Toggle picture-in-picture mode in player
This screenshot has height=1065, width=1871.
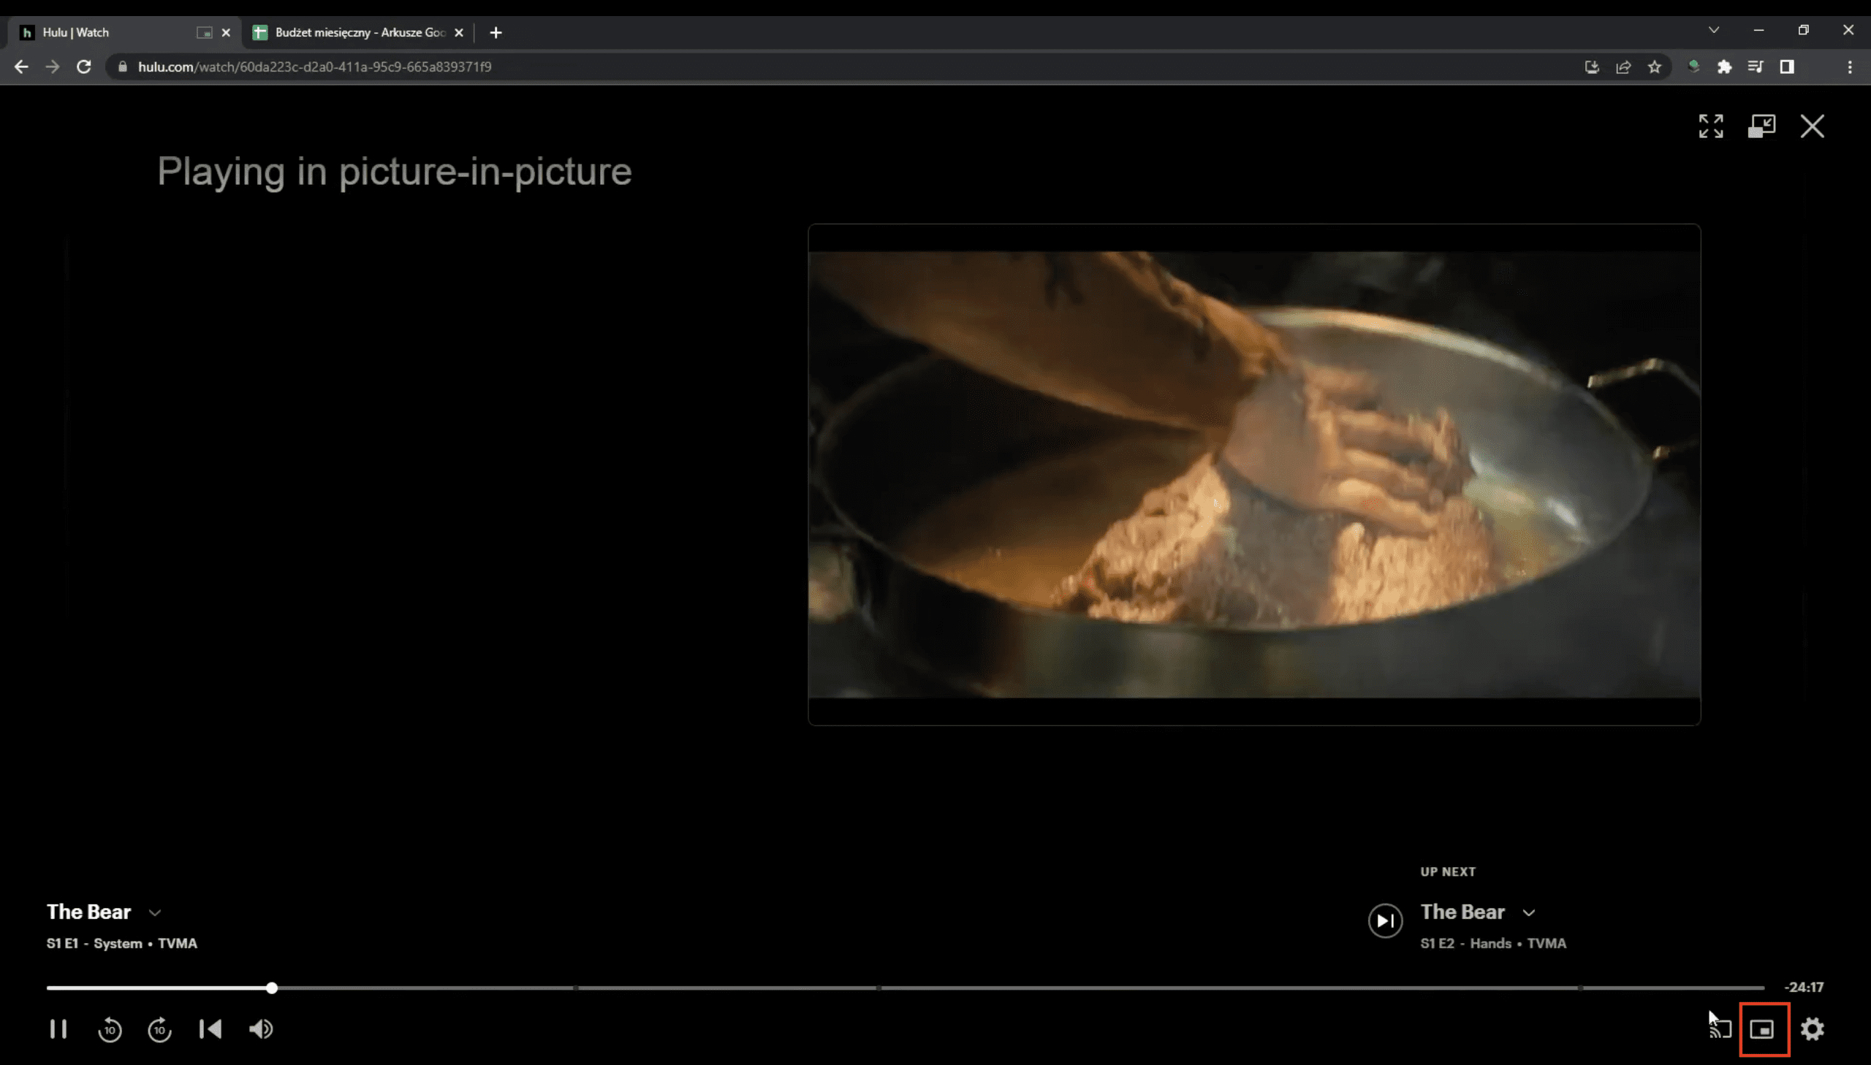[x=1762, y=1029]
